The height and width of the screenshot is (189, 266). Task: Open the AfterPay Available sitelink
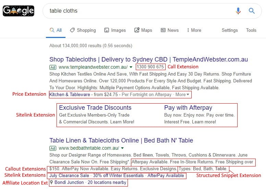click(x=166, y=175)
